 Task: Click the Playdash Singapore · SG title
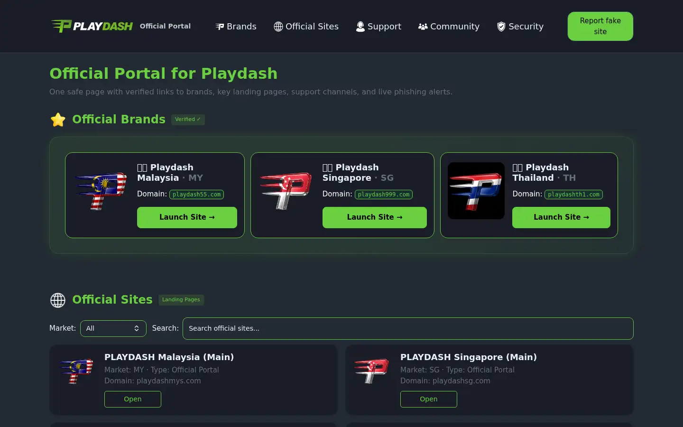click(x=358, y=173)
